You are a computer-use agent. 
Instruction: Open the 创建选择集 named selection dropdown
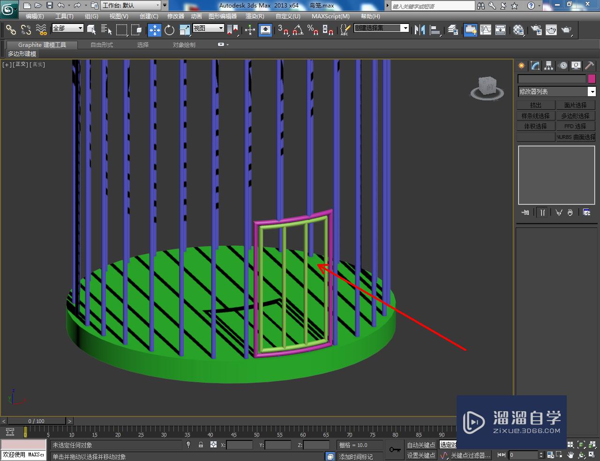pos(381,28)
